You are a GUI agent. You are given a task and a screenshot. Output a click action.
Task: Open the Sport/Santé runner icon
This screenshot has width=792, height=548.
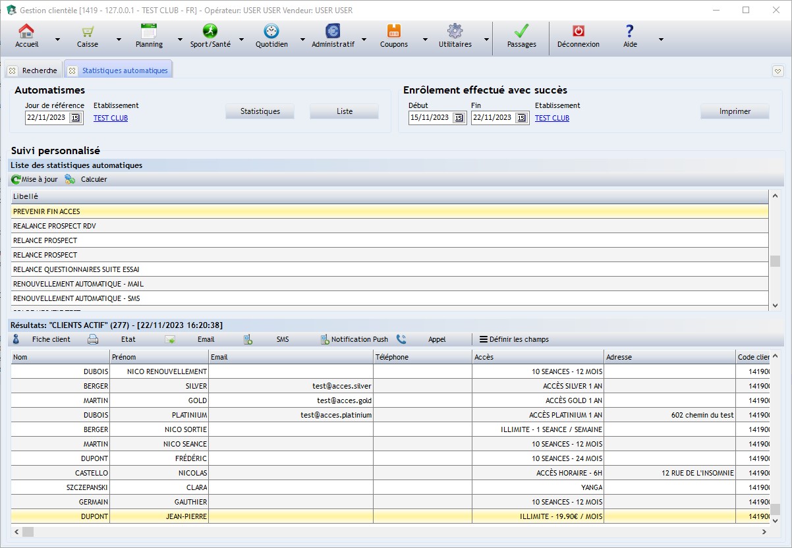pos(210,32)
